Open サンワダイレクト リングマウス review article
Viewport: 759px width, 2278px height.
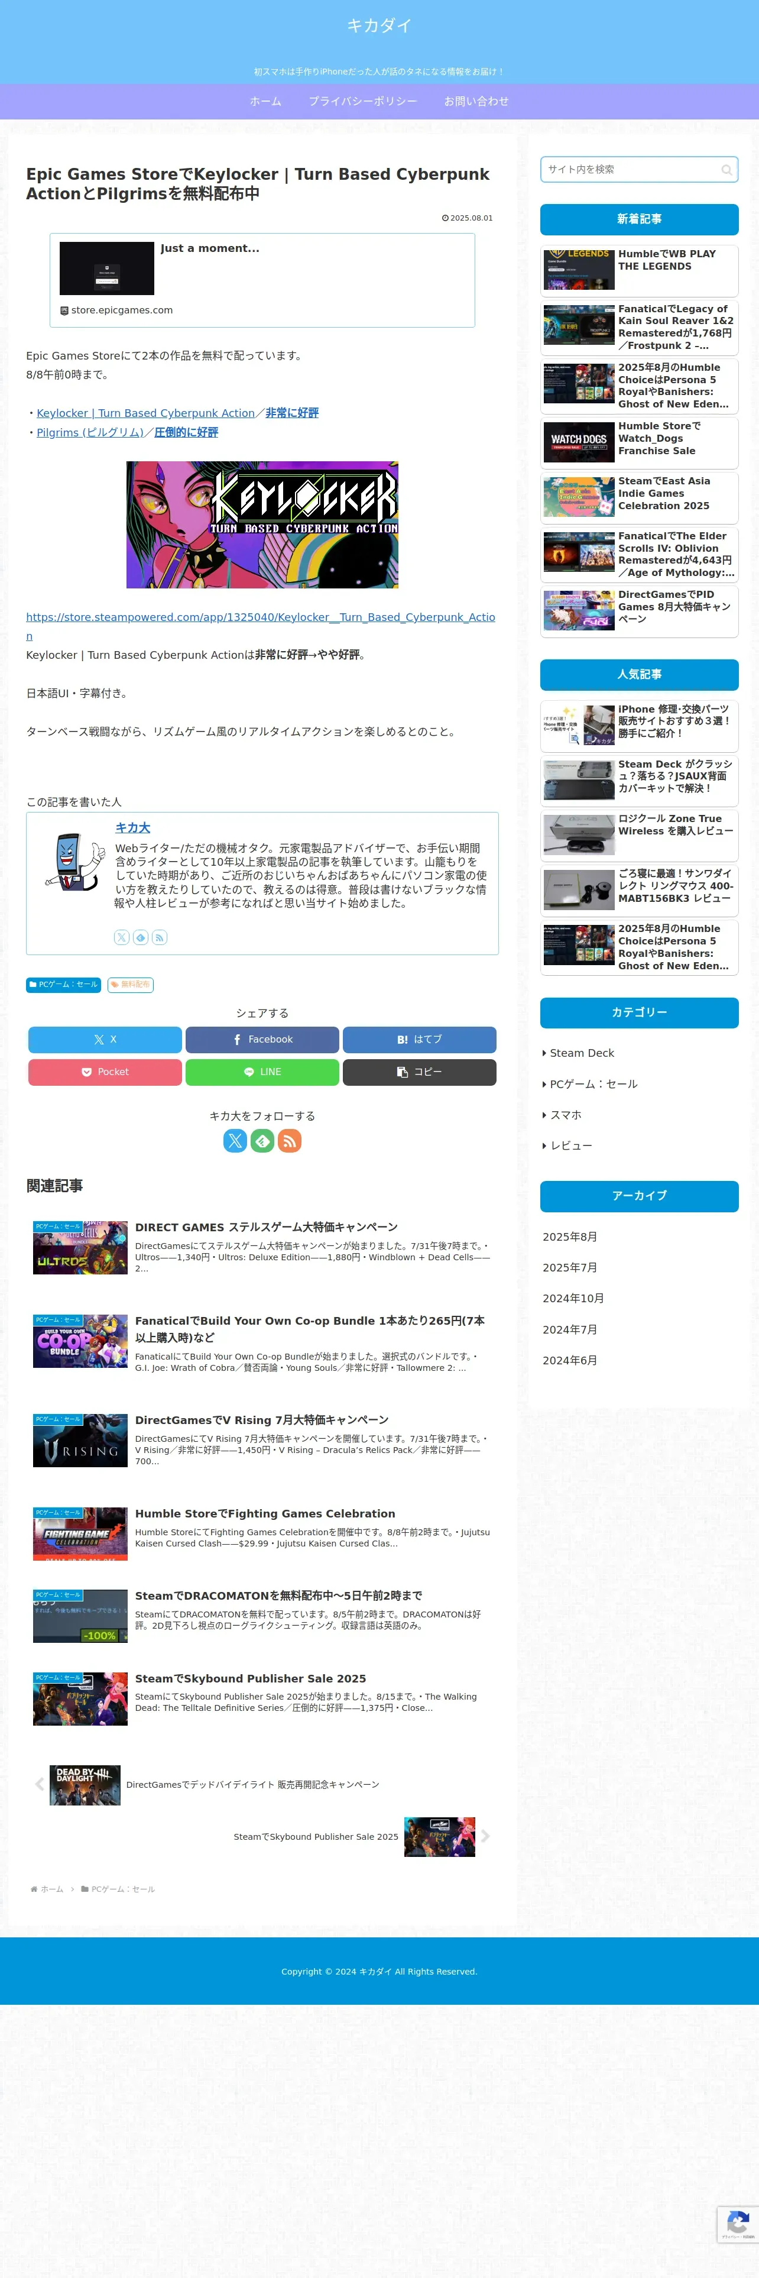639,891
